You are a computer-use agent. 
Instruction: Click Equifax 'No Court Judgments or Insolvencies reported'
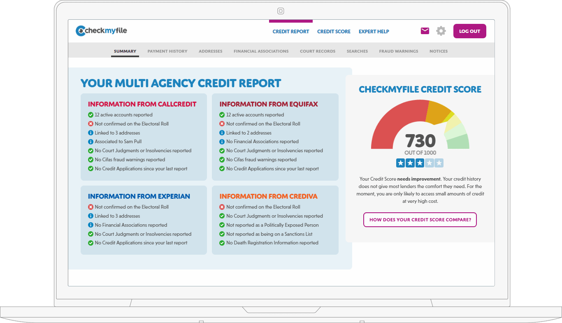(x=274, y=151)
